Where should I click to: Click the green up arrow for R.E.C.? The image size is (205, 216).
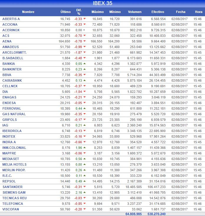(85, 176)
